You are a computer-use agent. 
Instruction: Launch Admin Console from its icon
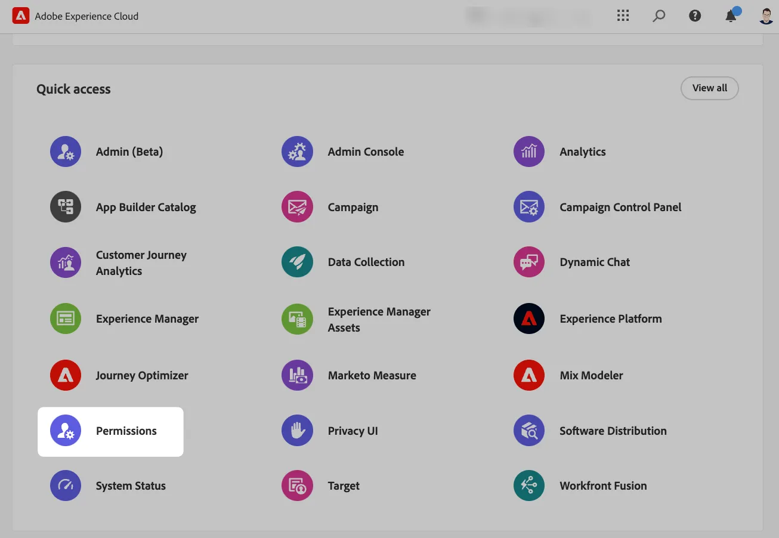coord(297,151)
